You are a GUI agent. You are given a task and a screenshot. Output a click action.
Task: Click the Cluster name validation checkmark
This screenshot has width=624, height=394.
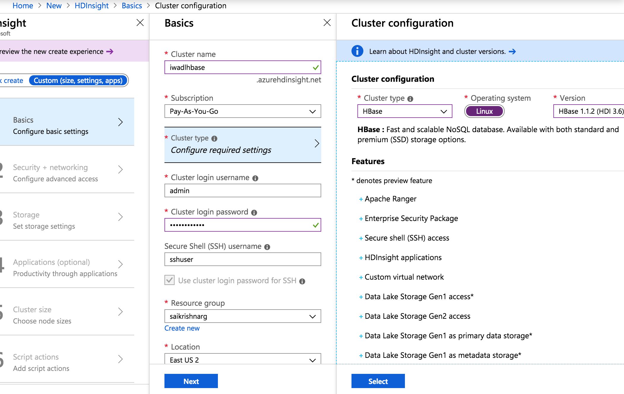point(316,68)
